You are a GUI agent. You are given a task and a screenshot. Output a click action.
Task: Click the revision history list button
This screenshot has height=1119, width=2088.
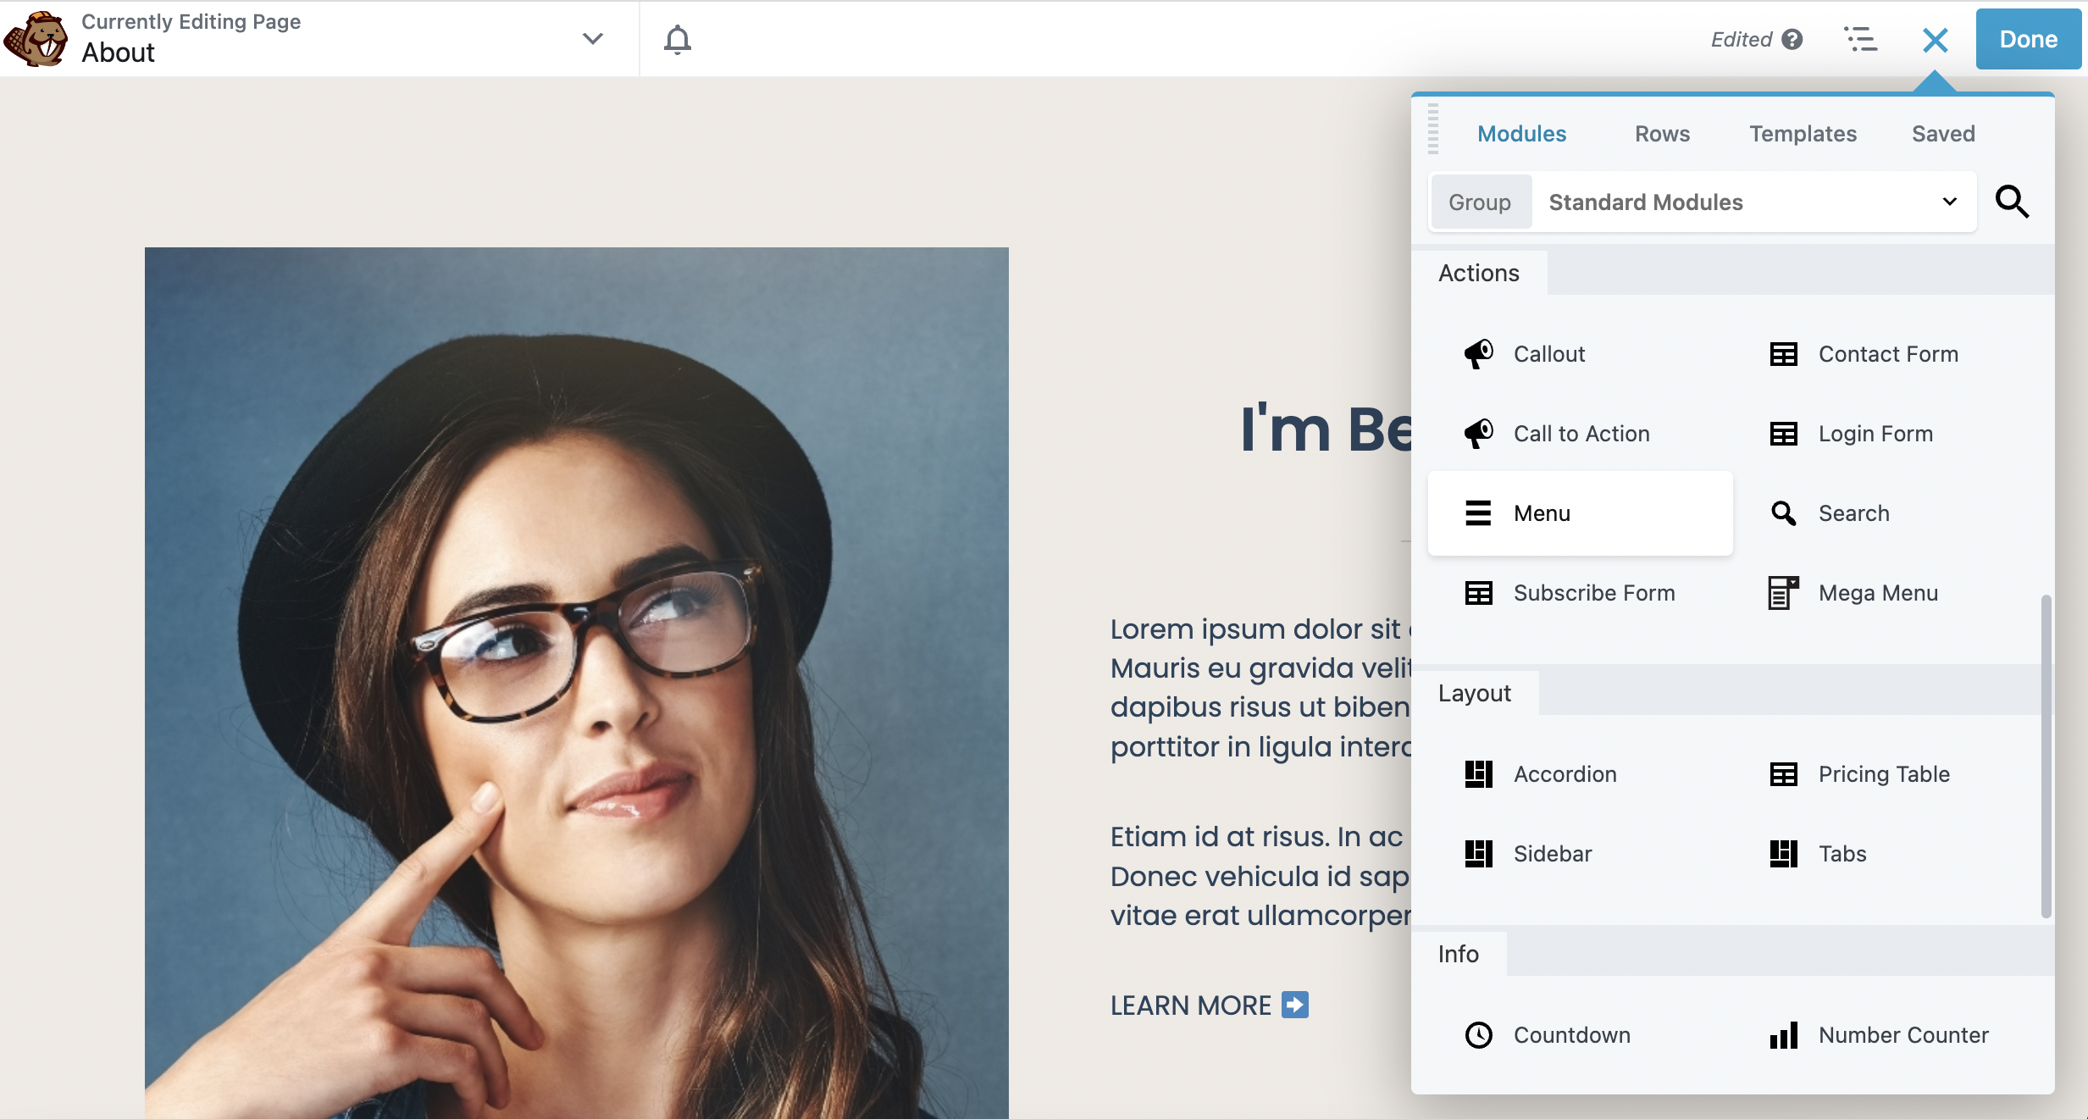(x=1862, y=37)
